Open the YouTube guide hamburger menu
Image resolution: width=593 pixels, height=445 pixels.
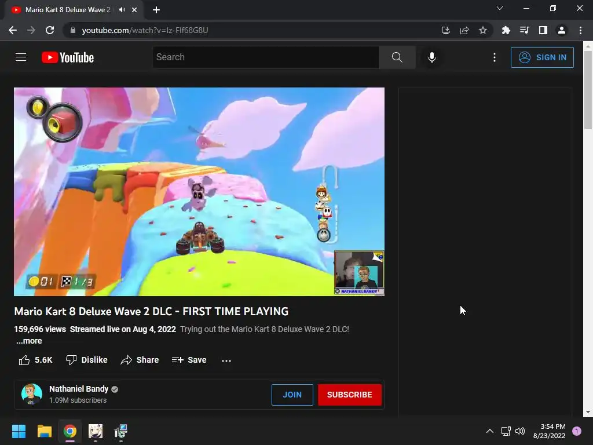(x=21, y=57)
